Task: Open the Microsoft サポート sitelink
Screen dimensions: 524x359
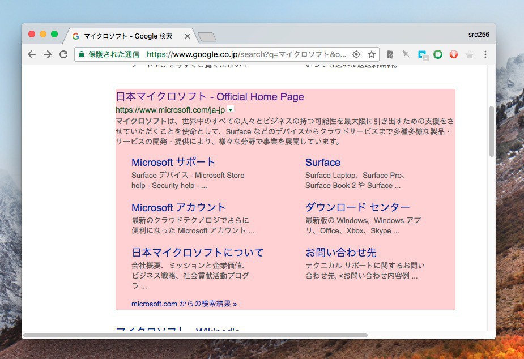Action: pos(173,163)
